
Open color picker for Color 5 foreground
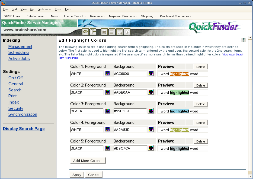coord(107,148)
